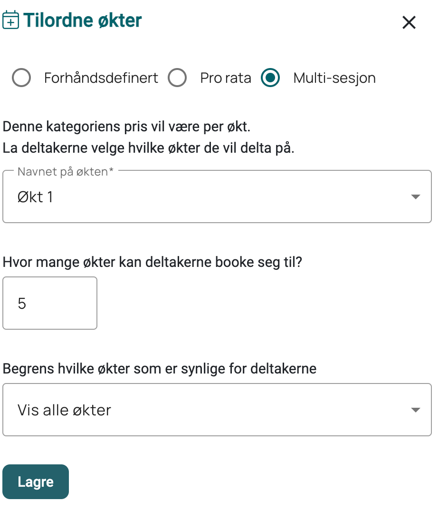
Task: Click the Pro rata text label
Action: click(x=226, y=78)
